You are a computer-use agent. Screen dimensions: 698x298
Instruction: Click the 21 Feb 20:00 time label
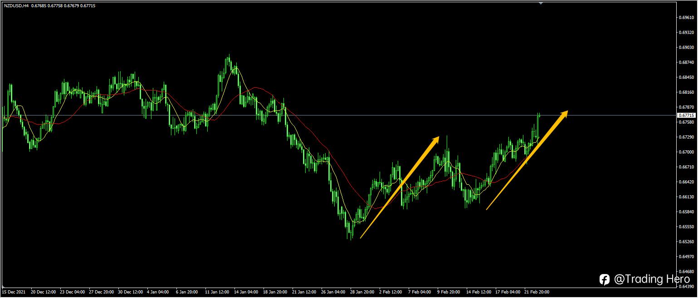pyautogui.click(x=537, y=292)
